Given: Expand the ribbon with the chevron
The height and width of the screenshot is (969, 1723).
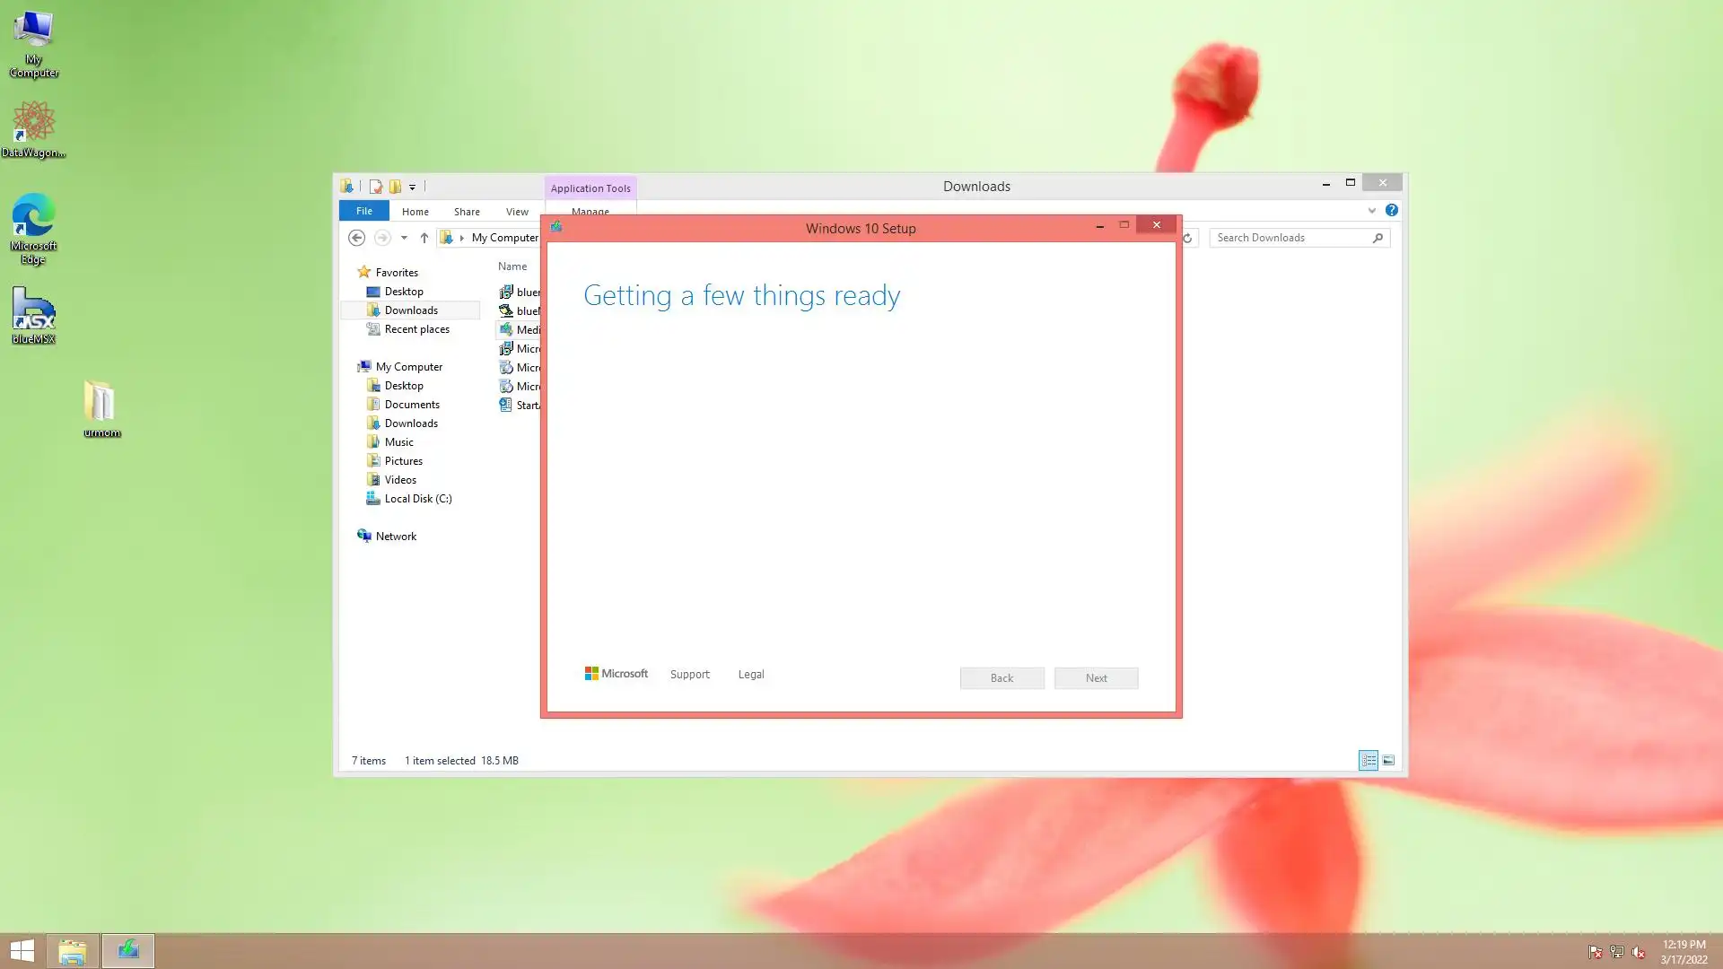Looking at the screenshot, I should coord(1371,211).
